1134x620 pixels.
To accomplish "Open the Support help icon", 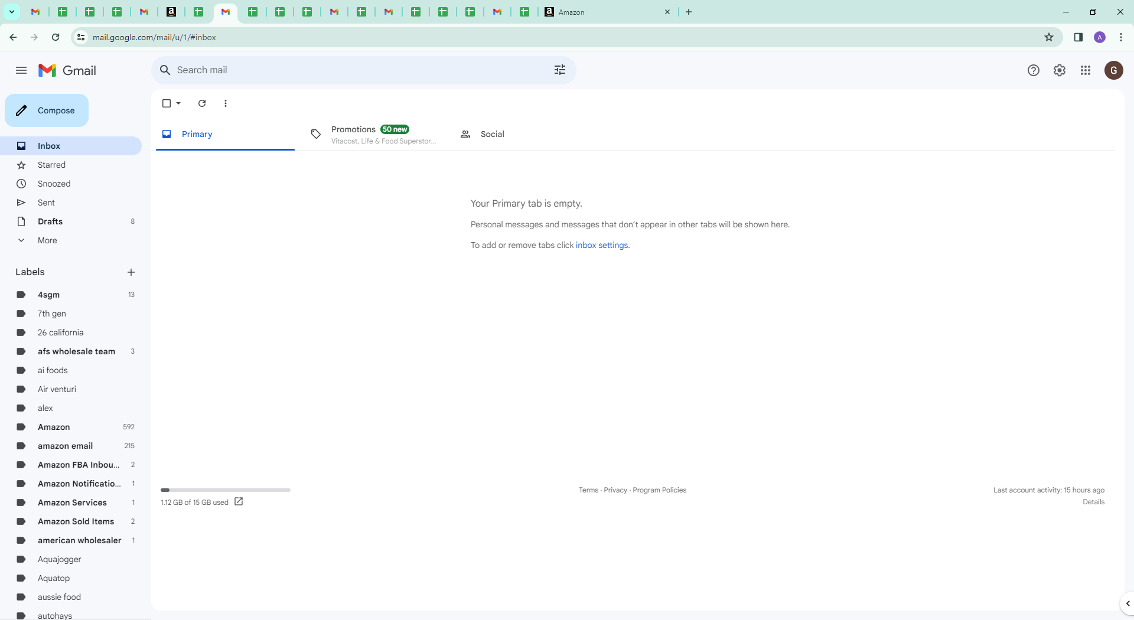I will tap(1034, 70).
